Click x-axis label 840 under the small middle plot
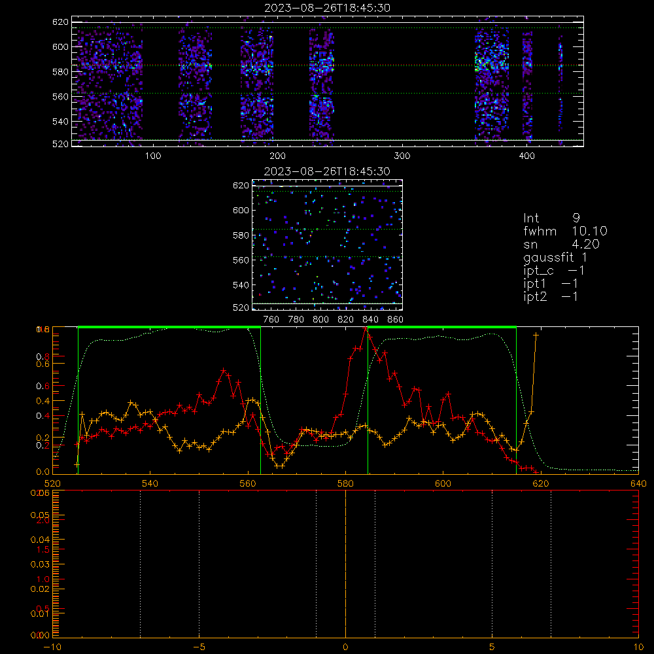 pyautogui.click(x=370, y=320)
